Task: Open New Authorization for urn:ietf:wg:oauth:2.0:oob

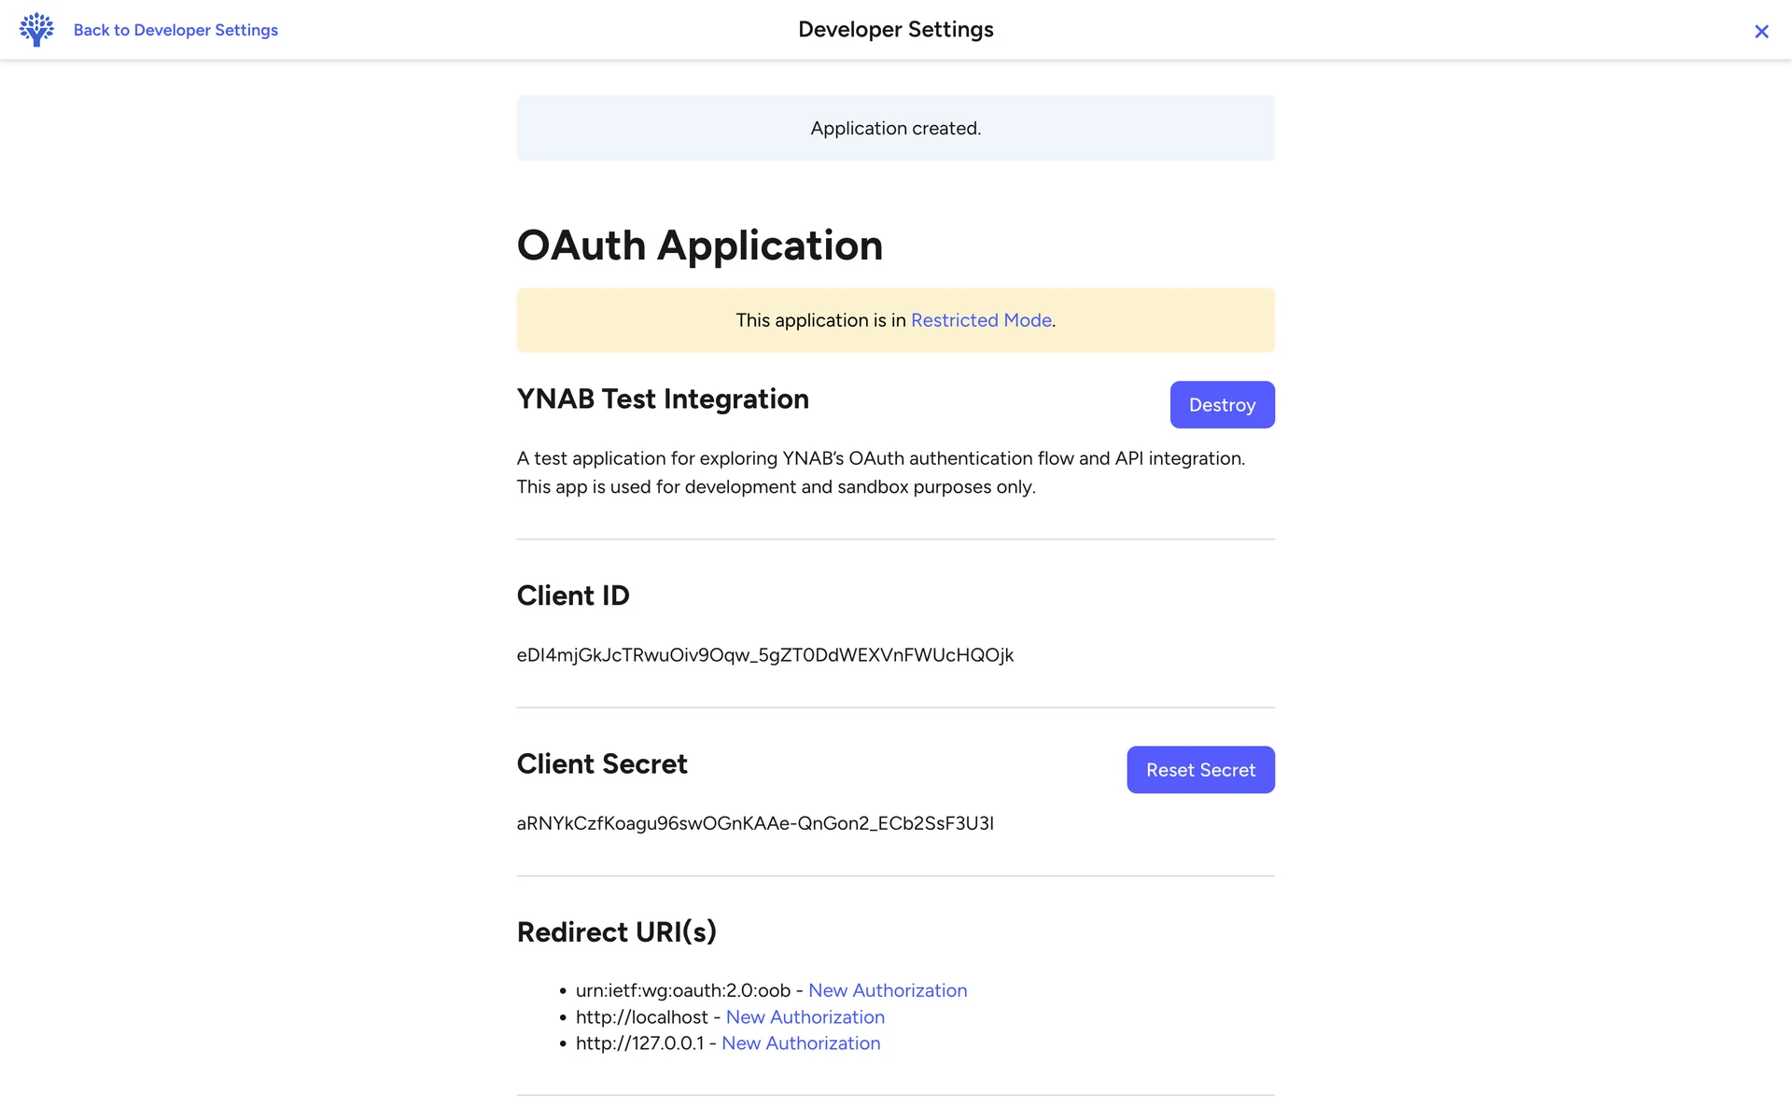Action: coord(888,990)
